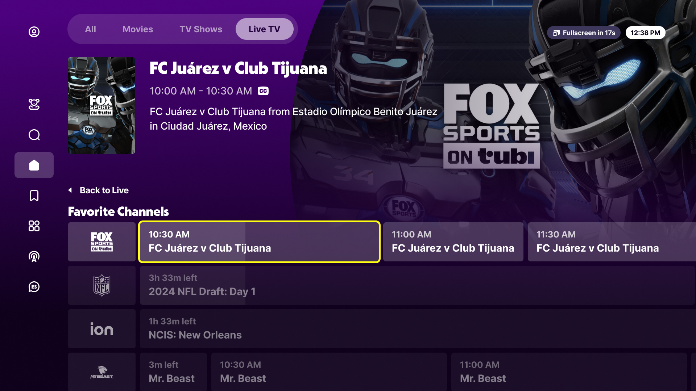This screenshot has height=391, width=696.
Task: Open the account profile icon
Action: click(34, 32)
